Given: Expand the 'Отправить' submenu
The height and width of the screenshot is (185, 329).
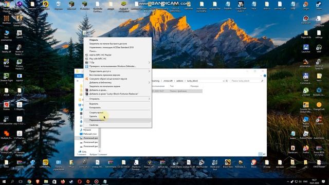Looking at the screenshot, I should click(118, 99).
